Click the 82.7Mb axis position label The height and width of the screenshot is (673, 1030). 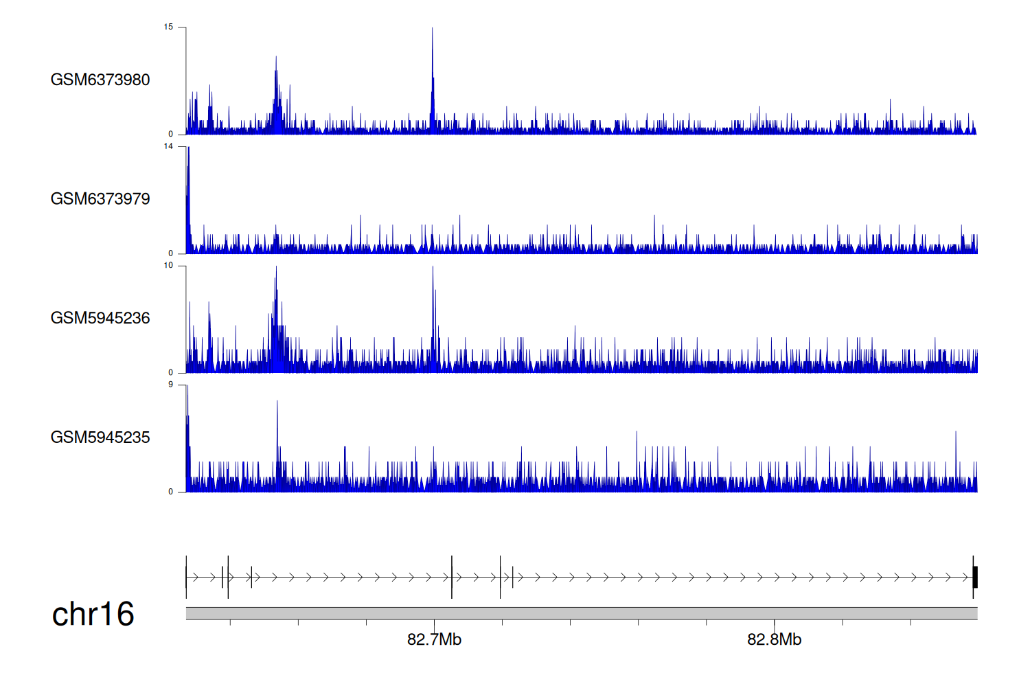(x=434, y=640)
